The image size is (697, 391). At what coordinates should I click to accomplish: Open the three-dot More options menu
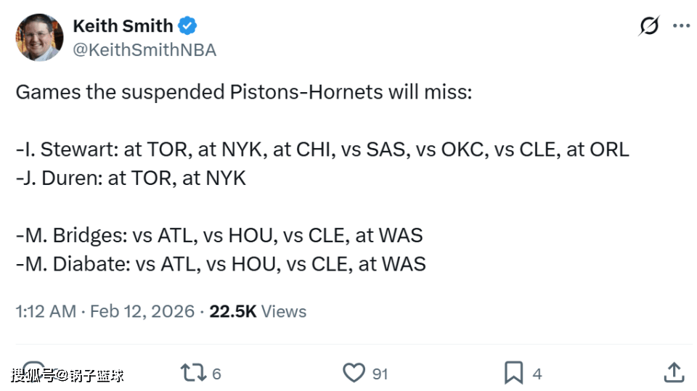pyautogui.click(x=681, y=26)
